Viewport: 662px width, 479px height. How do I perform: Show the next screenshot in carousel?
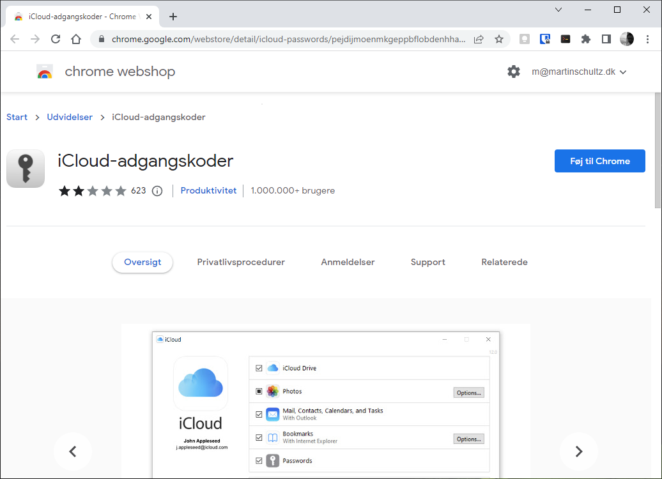pos(579,452)
